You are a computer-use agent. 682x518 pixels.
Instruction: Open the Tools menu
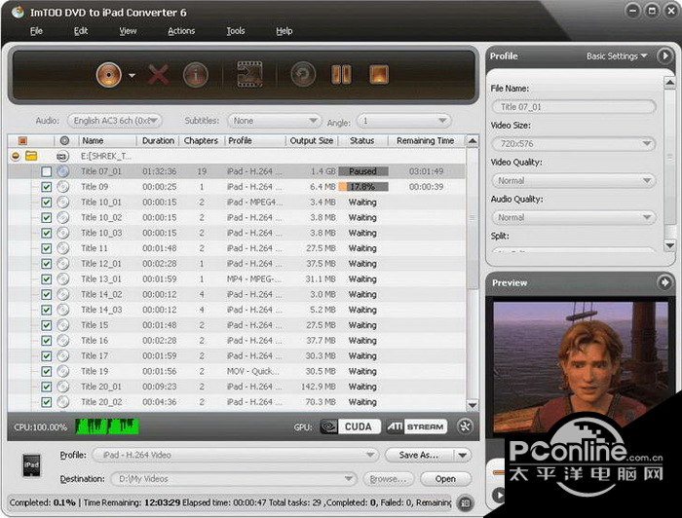(236, 31)
